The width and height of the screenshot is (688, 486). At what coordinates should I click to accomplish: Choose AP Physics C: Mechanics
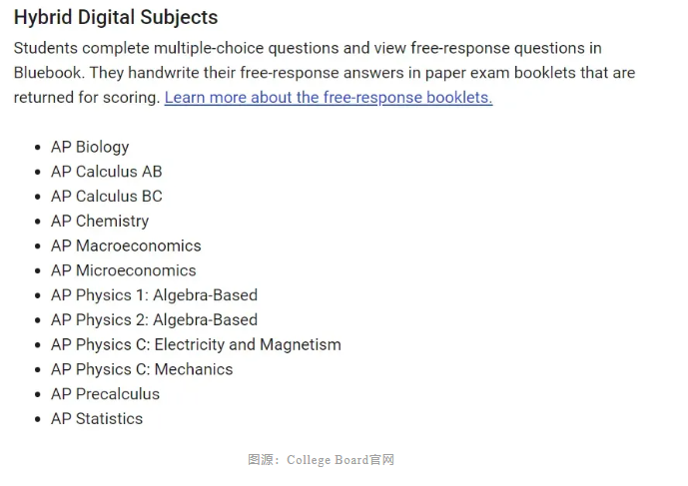tap(142, 369)
